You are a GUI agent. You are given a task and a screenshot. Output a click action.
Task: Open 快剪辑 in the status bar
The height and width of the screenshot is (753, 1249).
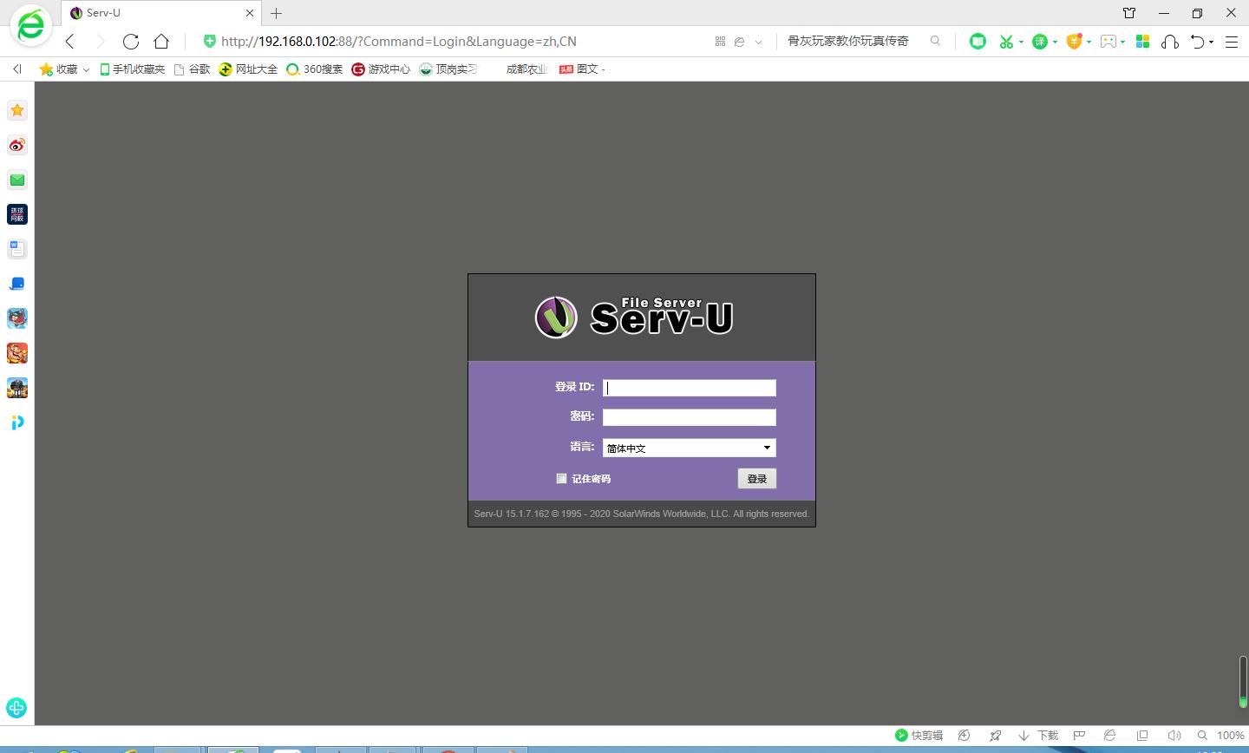click(x=919, y=736)
